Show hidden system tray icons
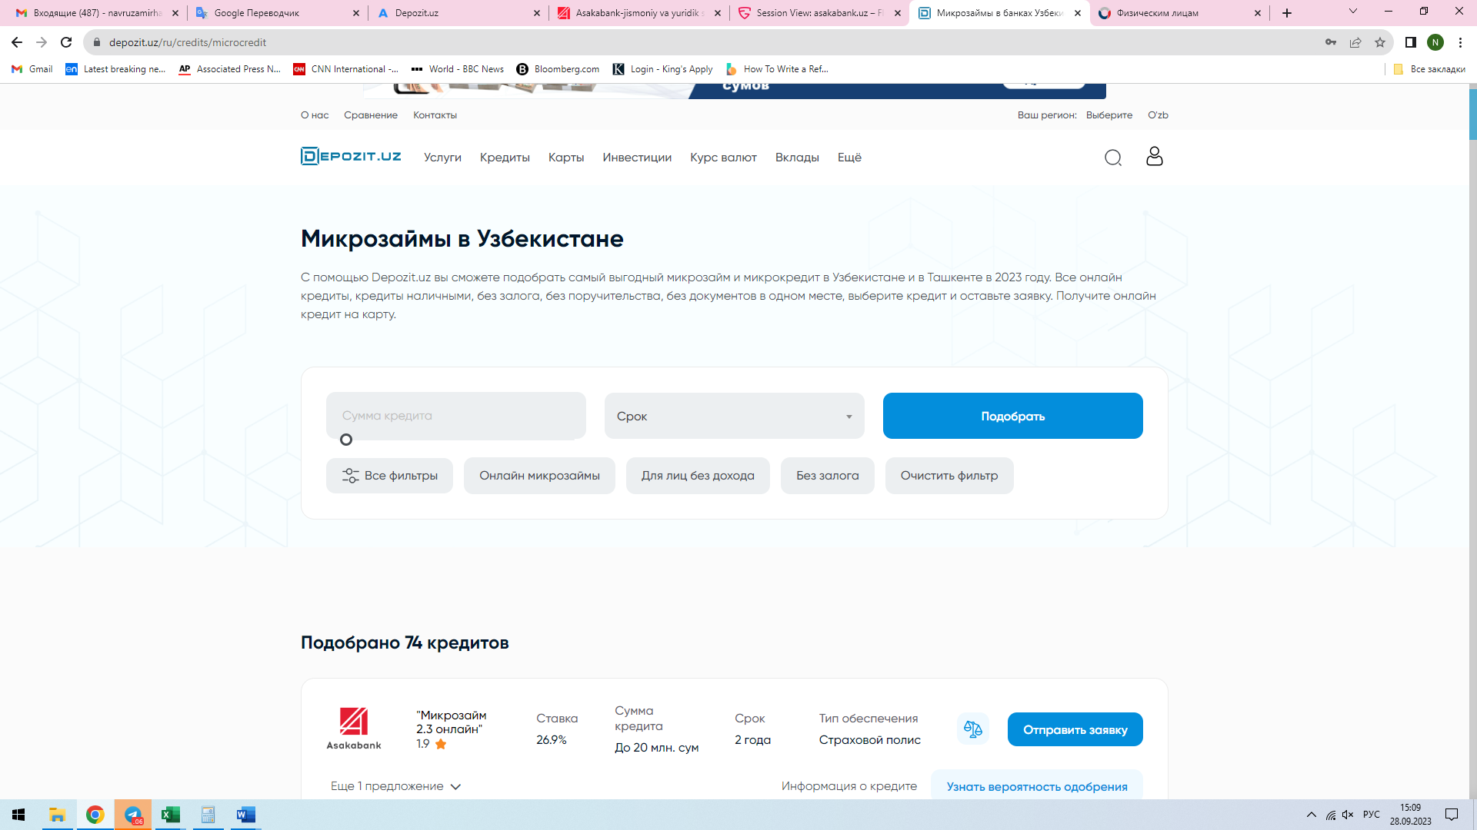1477x830 pixels. (x=1311, y=815)
